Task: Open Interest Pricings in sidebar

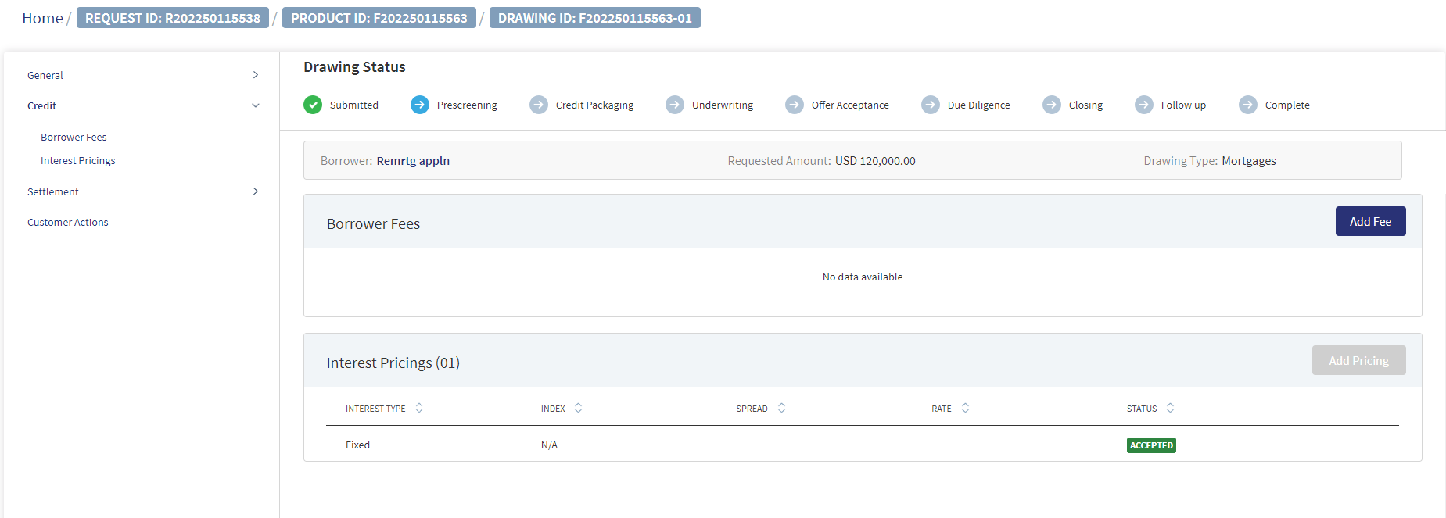Action: 78,160
